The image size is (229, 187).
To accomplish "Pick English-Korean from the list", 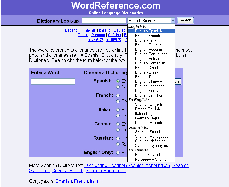I will [151, 90].
